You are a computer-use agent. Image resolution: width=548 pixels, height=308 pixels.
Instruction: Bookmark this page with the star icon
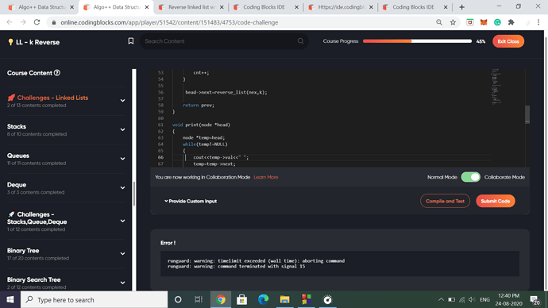point(453,22)
